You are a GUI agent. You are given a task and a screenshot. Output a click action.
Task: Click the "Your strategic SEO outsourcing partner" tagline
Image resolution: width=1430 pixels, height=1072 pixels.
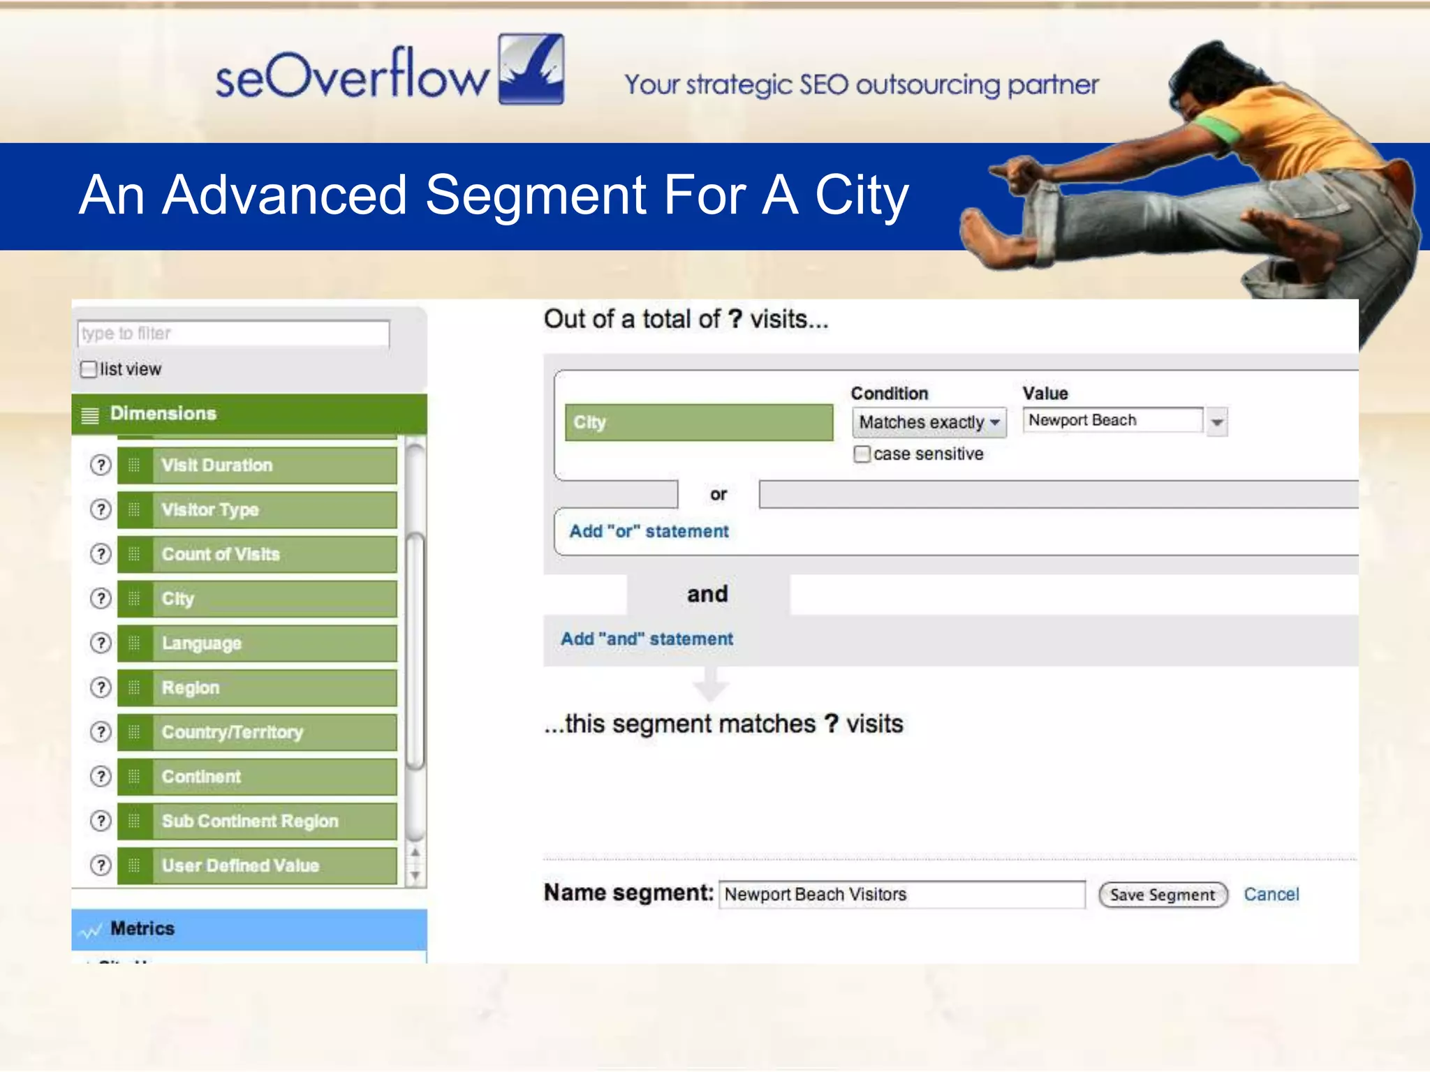point(862,85)
